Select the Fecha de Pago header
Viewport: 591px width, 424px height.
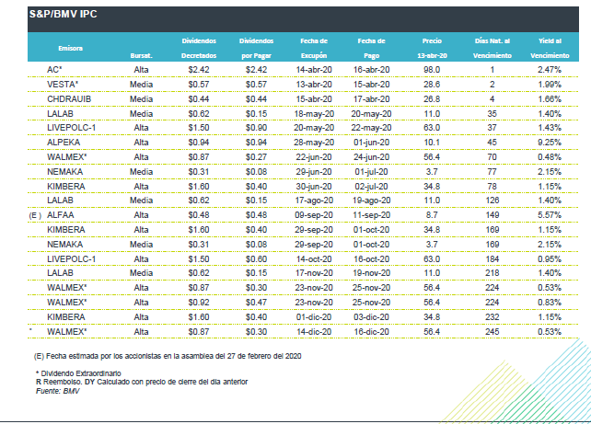coord(372,48)
